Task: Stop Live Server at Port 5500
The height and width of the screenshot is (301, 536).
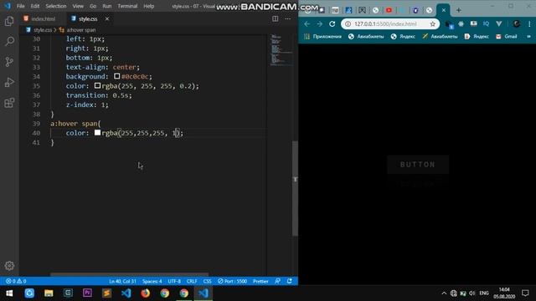Action: [x=233, y=281]
